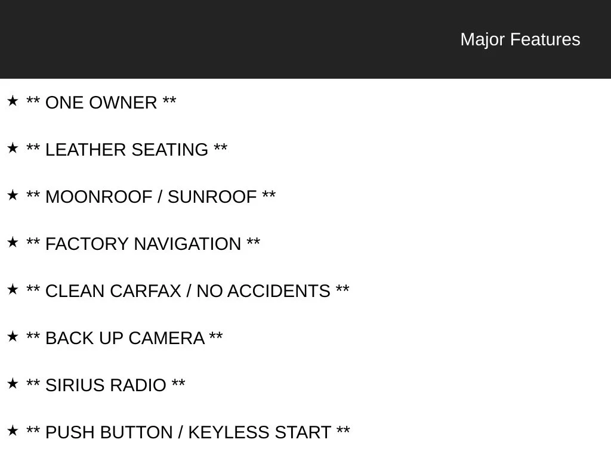Select the star icon beside PUSH BUTTON
The image size is (611, 458).
click(13, 431)
